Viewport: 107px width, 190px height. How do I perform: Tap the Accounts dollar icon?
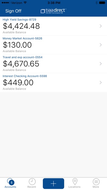tap(11, 182)
